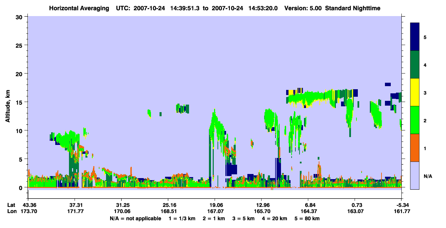The width and height of the screenshot is (446, 228).
Task: Click the '5 = 80 km' legend entry
Action: click(307, 218)
